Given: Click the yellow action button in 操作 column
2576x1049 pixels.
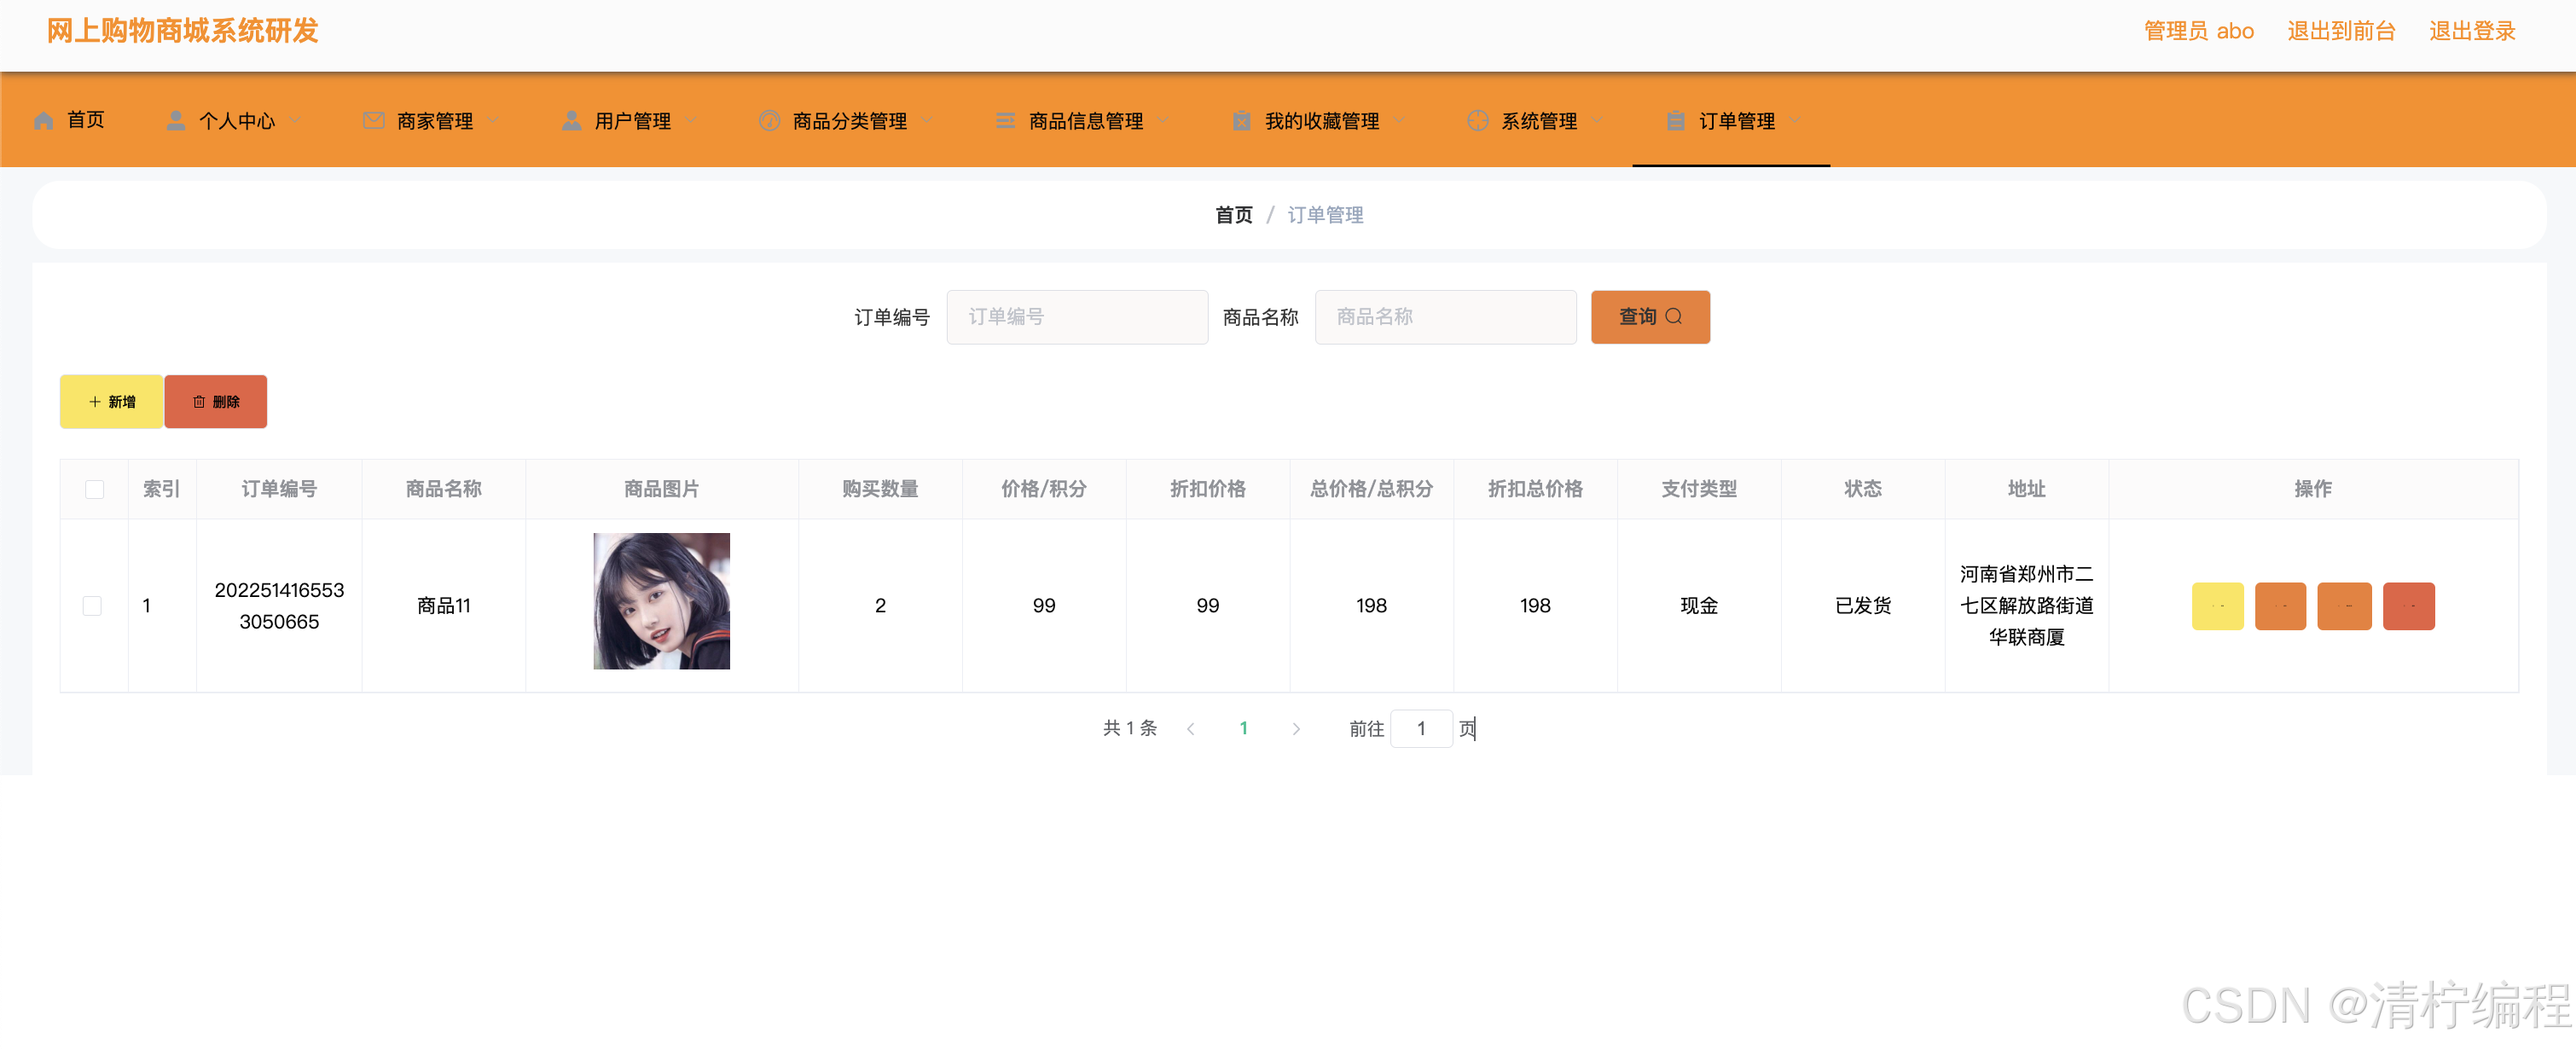Looking at the screenshot, I should pyautogui.click(x=2217, y=606).
